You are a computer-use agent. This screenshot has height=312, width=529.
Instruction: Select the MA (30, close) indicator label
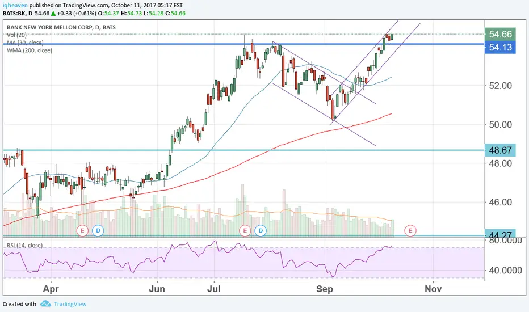click(x=25, y=43)
